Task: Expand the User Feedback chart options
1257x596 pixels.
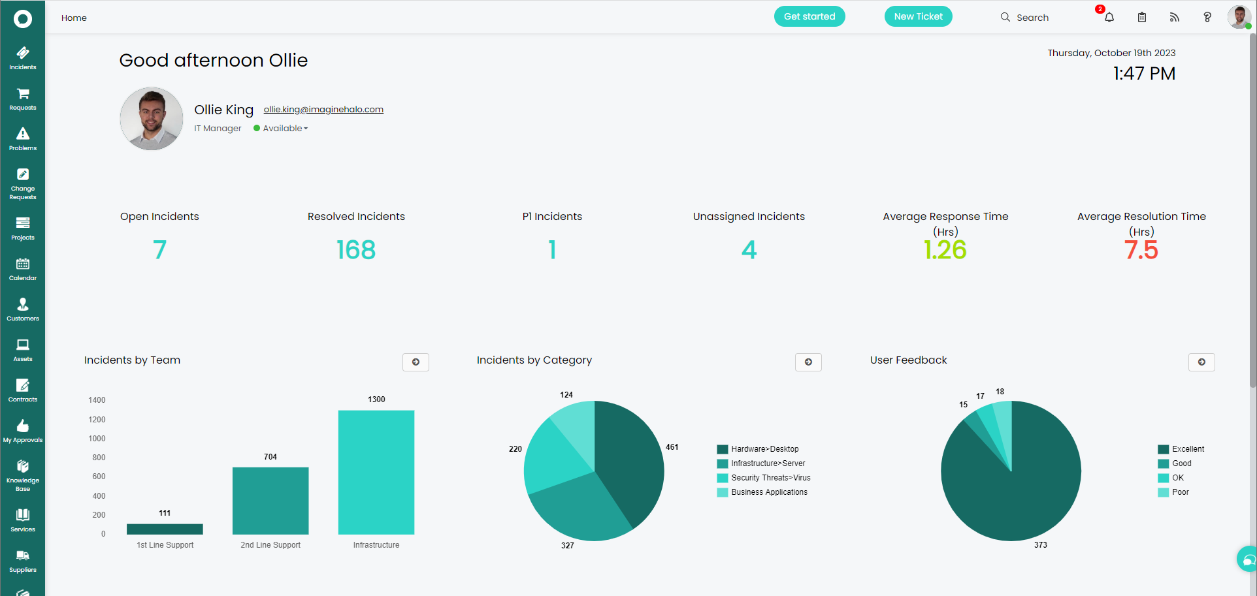Action: click(x=1201, y=362)
